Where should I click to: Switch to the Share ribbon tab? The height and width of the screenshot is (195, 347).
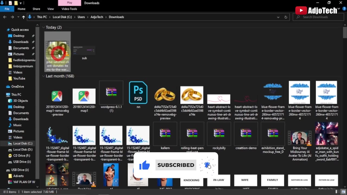(x=36, y=9)
